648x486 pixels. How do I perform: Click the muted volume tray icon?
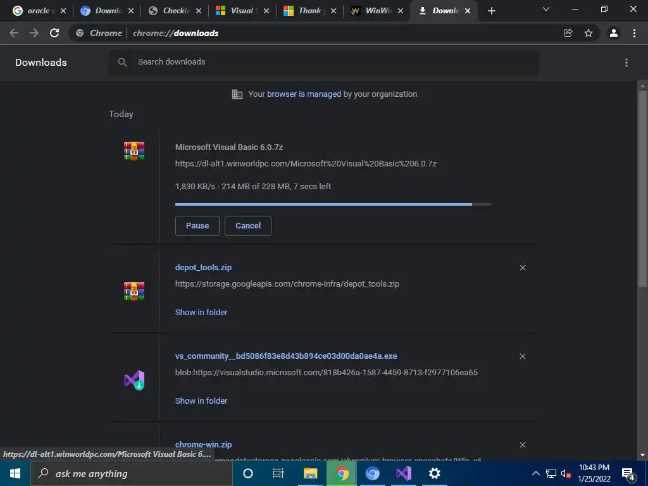click(x=566, y=473)
